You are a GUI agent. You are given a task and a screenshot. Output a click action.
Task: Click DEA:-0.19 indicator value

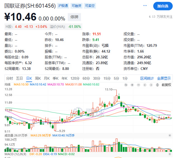click(50, 154)
